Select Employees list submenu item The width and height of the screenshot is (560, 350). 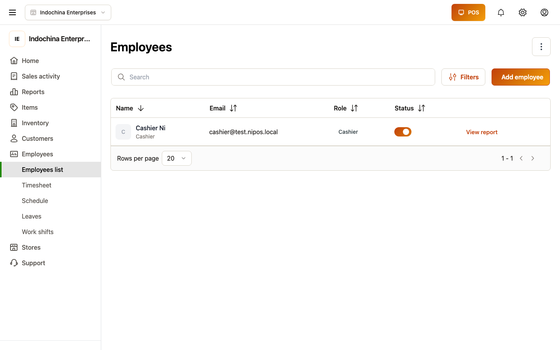tap(51, 170)
